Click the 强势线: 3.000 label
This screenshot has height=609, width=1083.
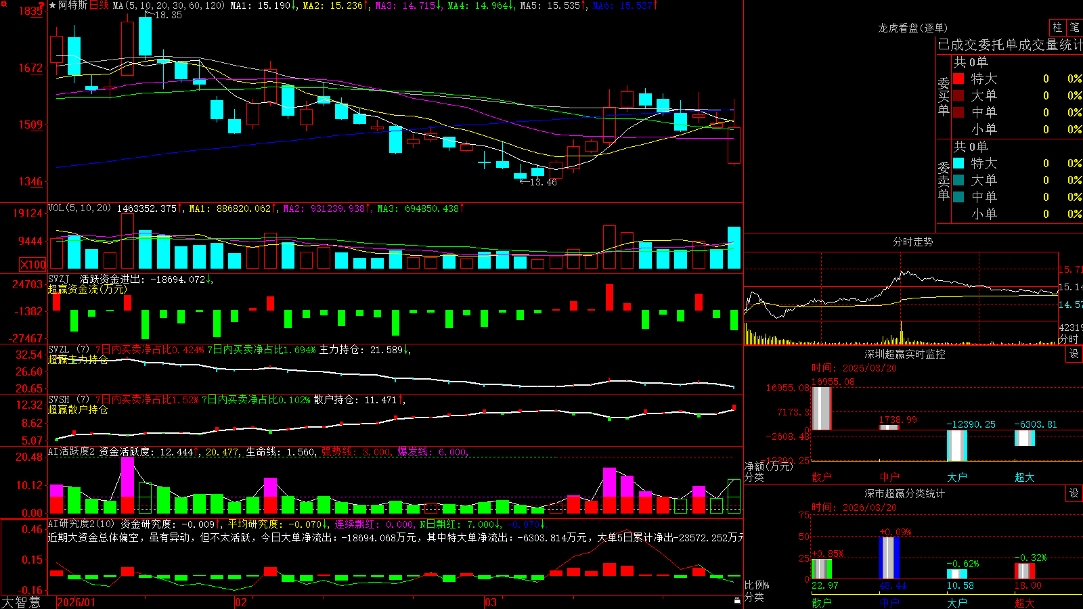pyautogui.click(x=356, y=452)
